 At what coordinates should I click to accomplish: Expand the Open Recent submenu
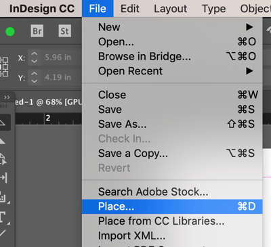(x=172, y=71)
